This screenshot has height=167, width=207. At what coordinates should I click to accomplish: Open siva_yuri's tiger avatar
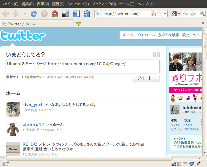coord(13,109)
